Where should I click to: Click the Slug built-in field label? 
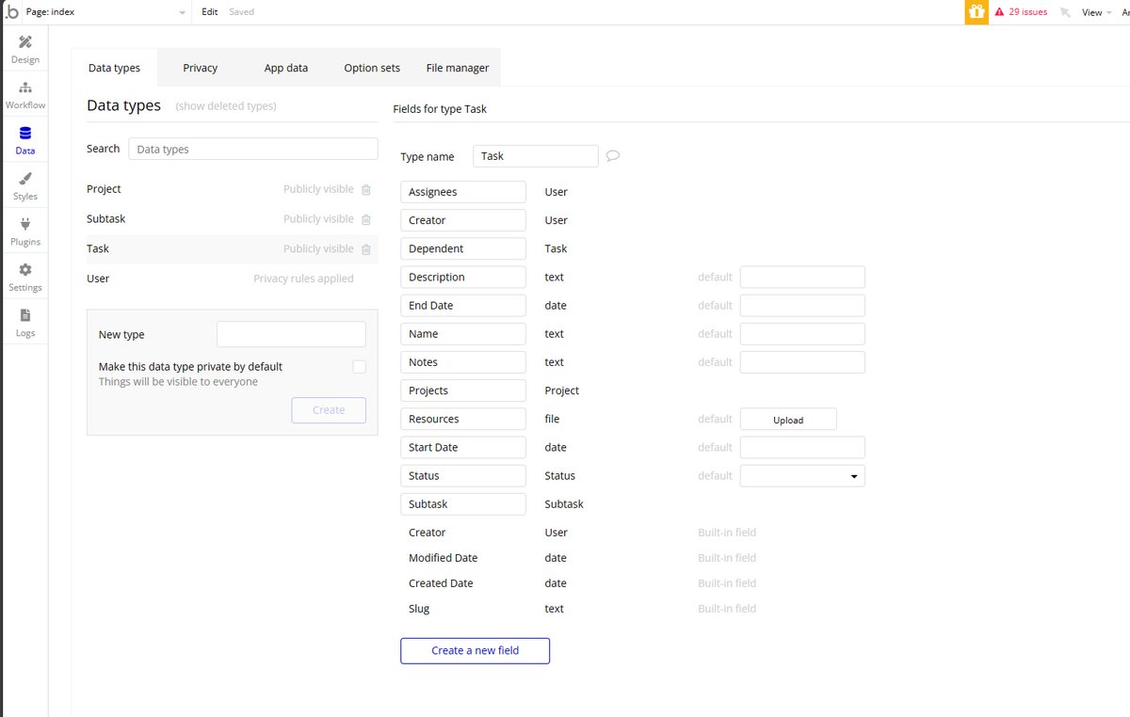419,609
